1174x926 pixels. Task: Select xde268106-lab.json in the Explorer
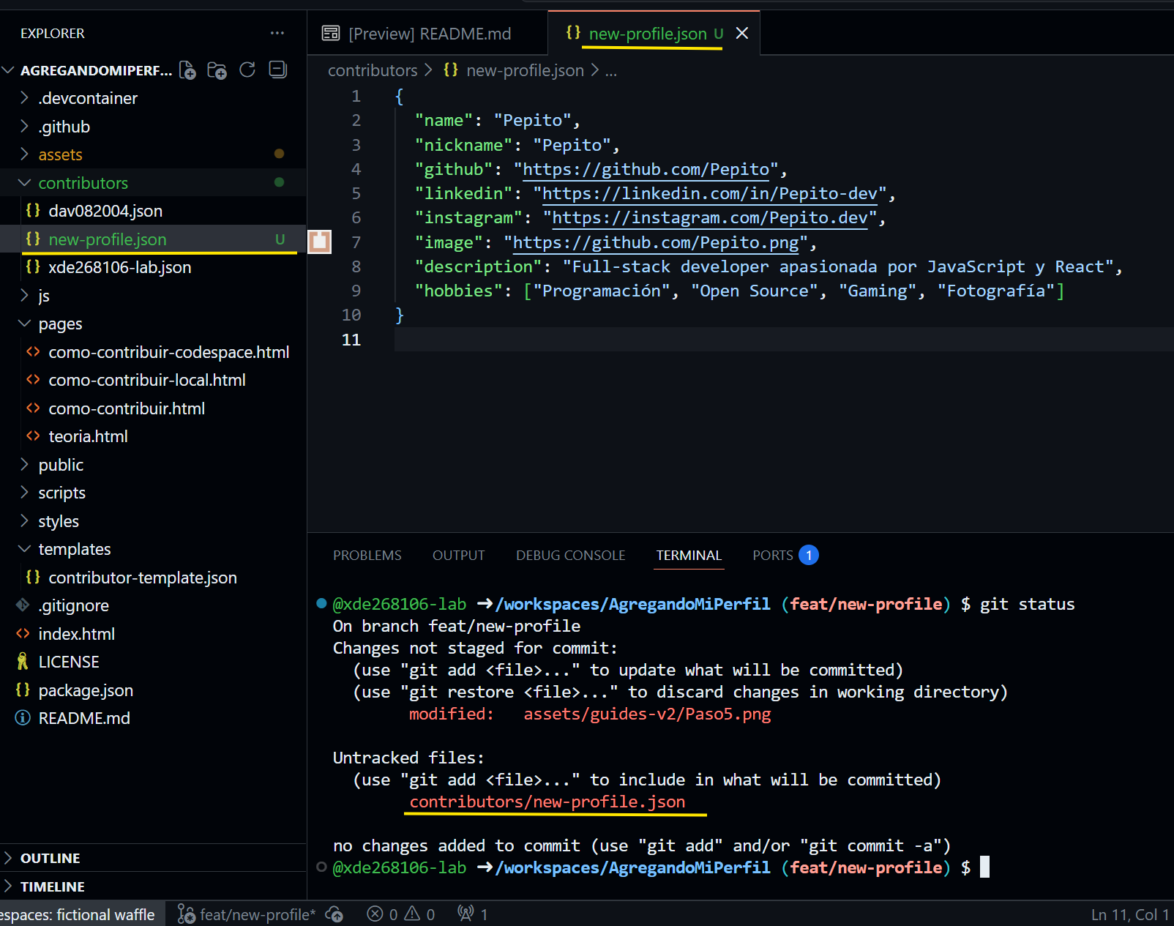point(119,267)
